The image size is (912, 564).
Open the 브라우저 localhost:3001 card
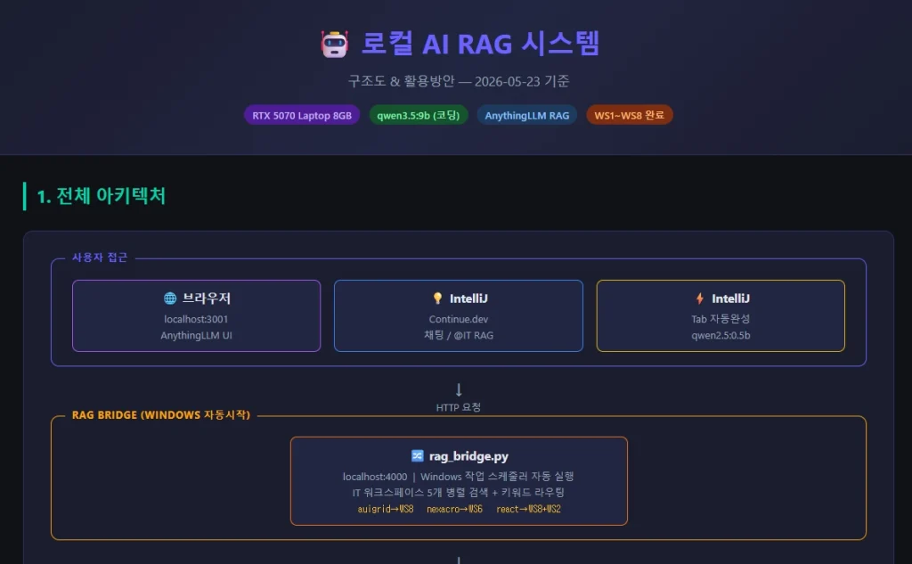click(197, 316)
